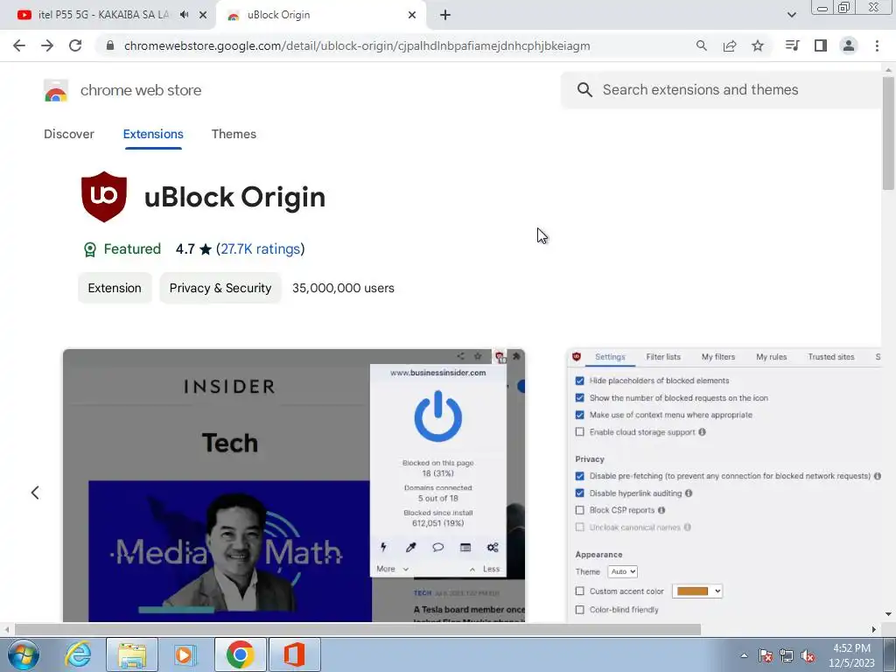The image size is (896, 672).
Task: Click the Extension category chip
Action: 115,288
